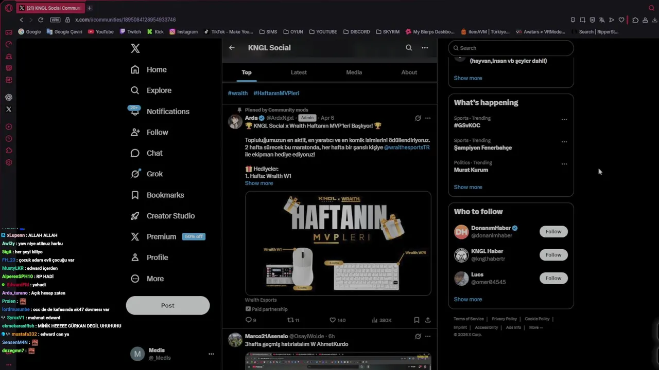Click the Profile person icon

[135, 257]
